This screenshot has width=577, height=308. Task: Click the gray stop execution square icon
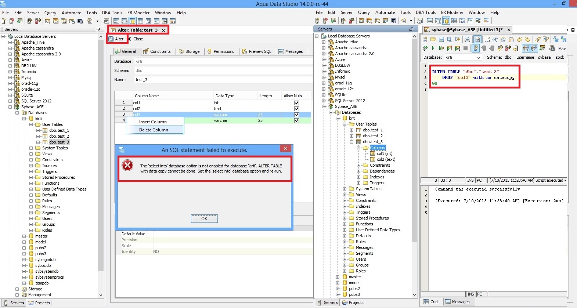click(465, 48)
